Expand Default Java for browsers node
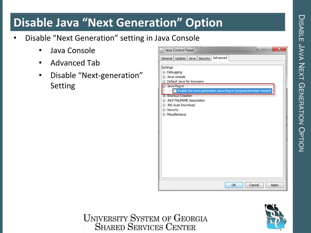The image size is (311, 233). 164,81
